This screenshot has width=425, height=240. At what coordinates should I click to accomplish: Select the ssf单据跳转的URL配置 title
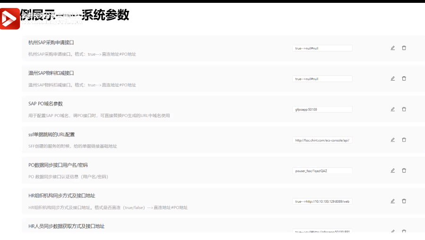(x=51, y=134)
